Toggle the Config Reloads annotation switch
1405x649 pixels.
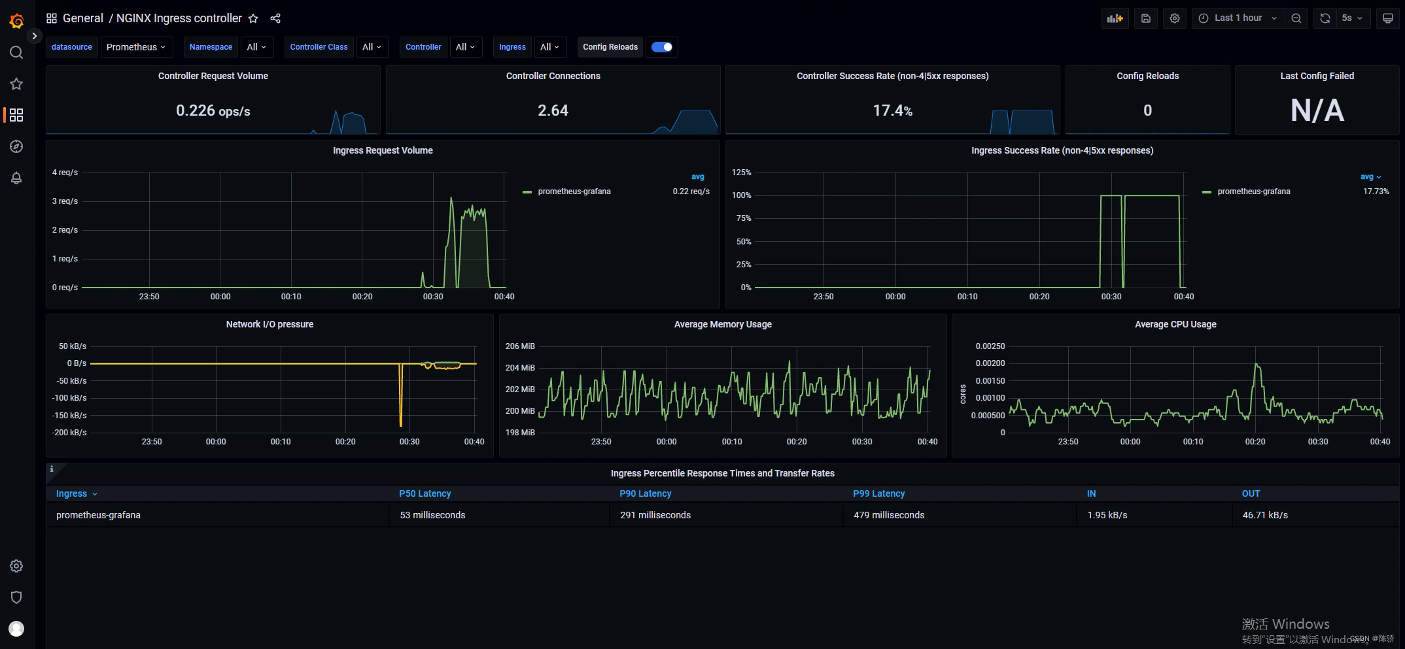[662, 47]
